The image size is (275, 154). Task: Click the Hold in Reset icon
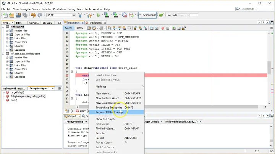coord(125,15)
